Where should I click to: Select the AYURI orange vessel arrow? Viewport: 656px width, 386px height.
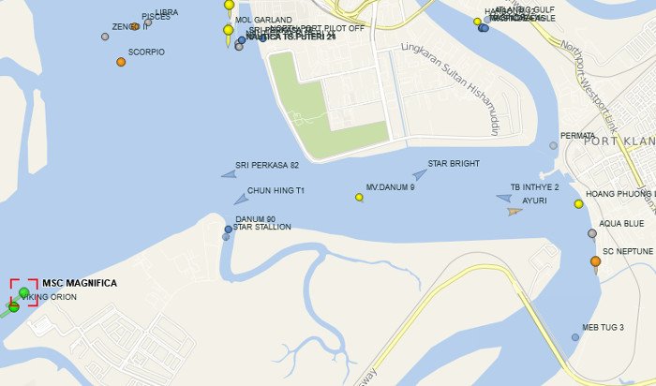point(514,212)
